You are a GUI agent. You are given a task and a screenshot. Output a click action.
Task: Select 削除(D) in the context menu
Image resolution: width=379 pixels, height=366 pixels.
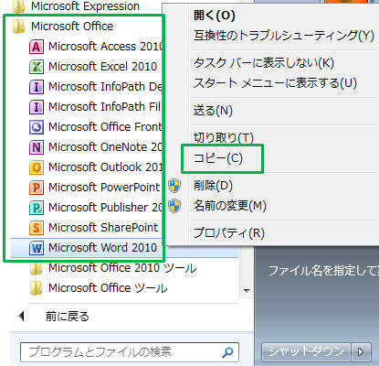click(x=213, y=186)
